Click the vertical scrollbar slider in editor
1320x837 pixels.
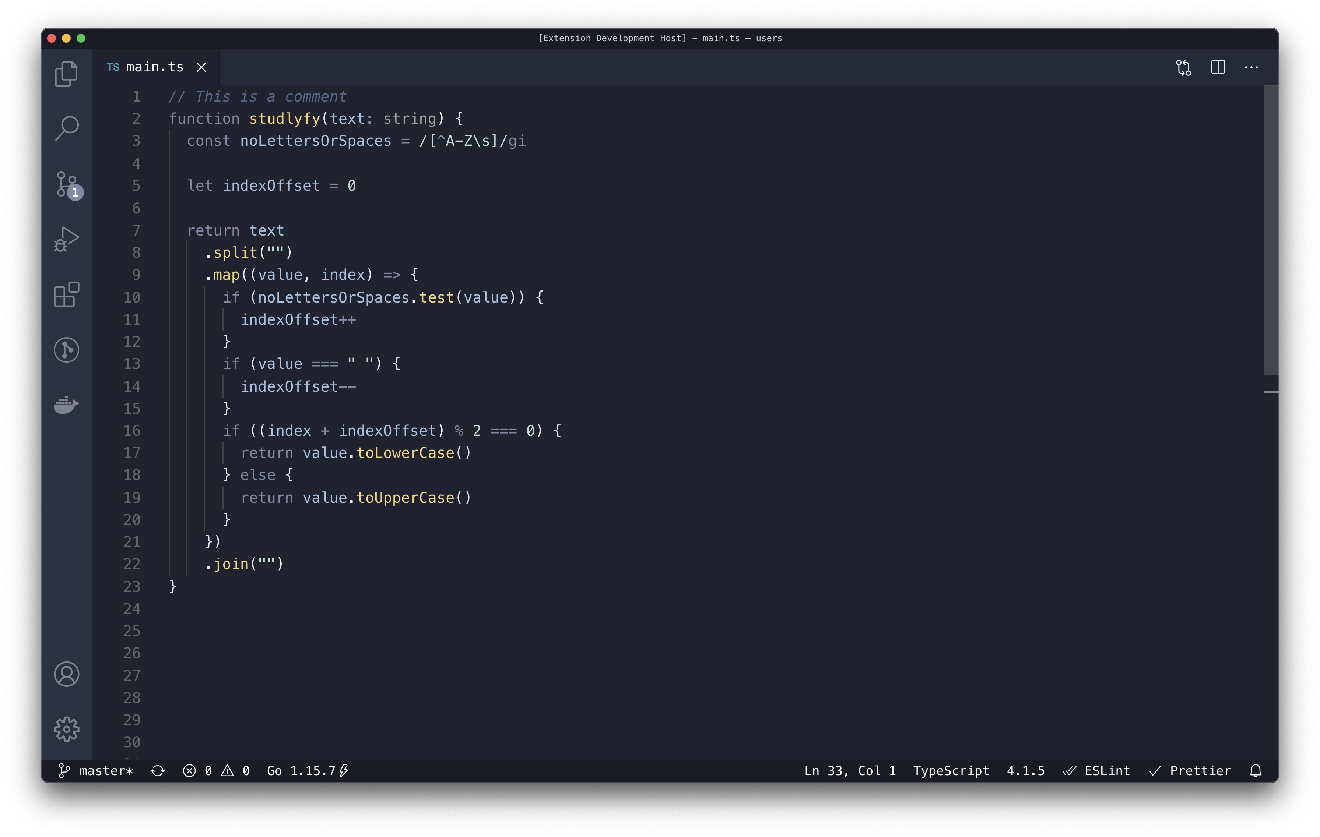point(1271,230)
